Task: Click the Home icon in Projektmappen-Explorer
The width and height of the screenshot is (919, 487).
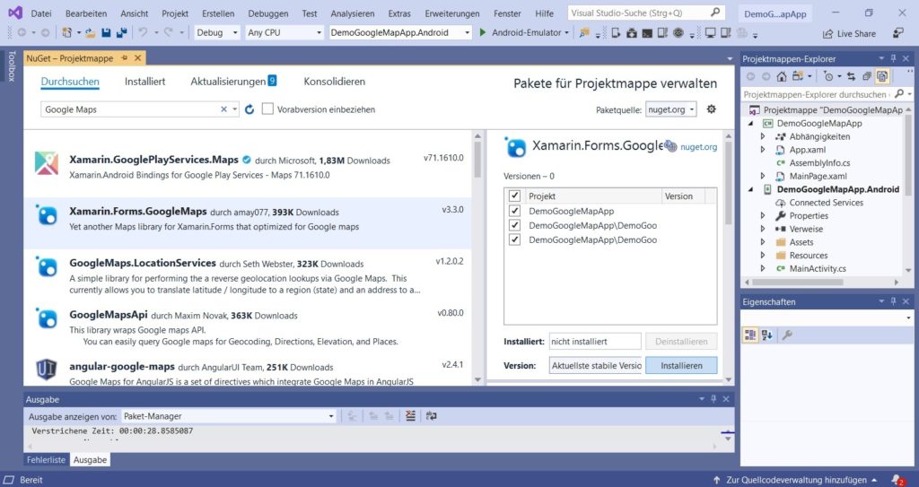Action: click(782, 76)
